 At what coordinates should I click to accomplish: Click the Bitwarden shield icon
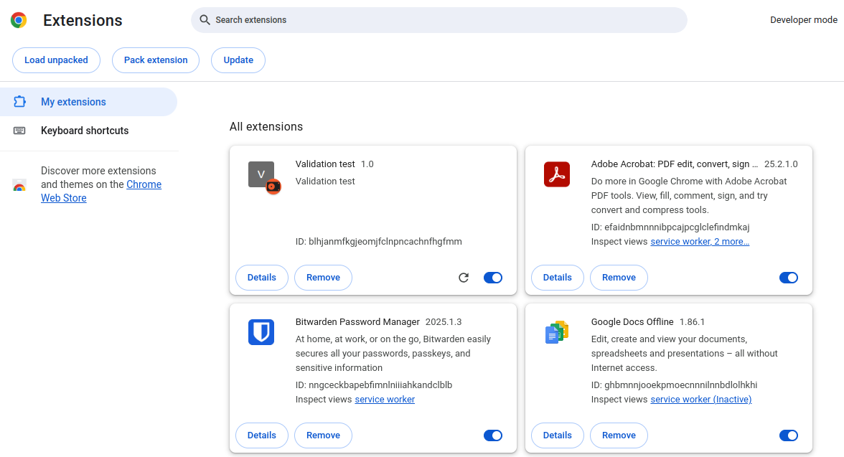point(261,332)
